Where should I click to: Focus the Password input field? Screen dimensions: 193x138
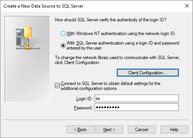coord(137,107)
